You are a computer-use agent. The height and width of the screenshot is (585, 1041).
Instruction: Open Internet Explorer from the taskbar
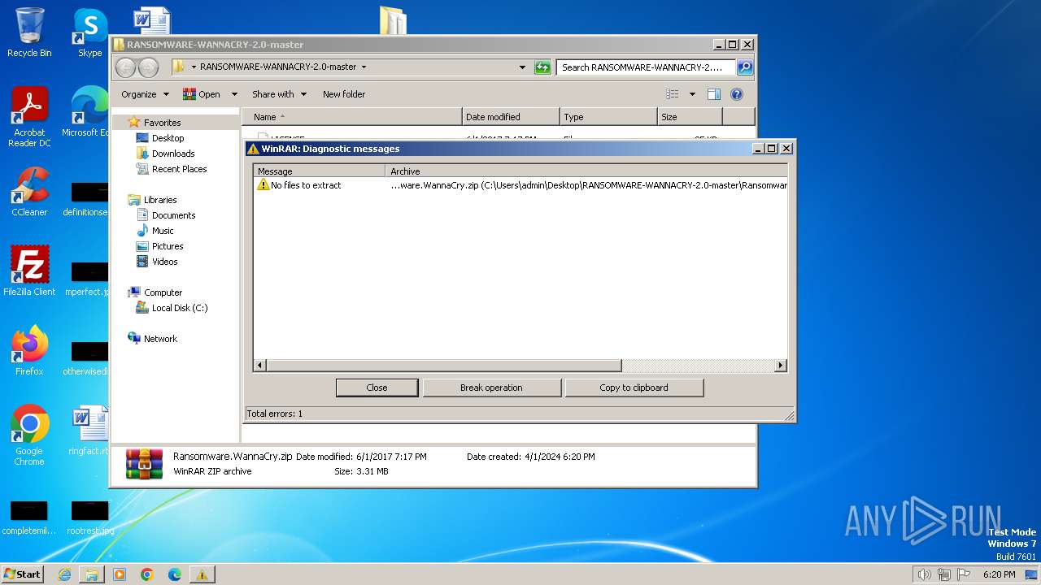(x=64, y=574)
